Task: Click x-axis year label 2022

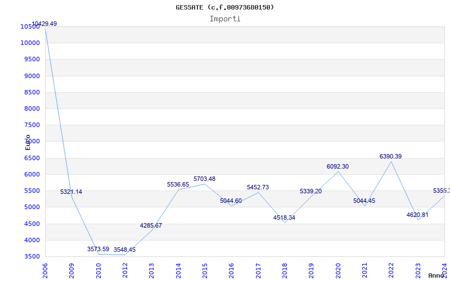Action: coord(391,271)
